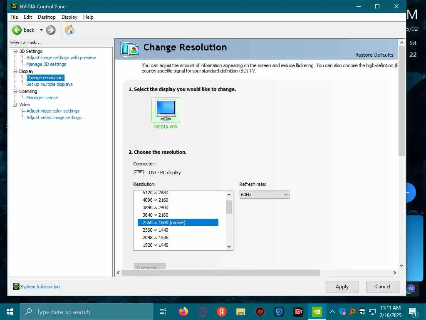Click horizontal scrollbar right arrow

pos(395,272)
